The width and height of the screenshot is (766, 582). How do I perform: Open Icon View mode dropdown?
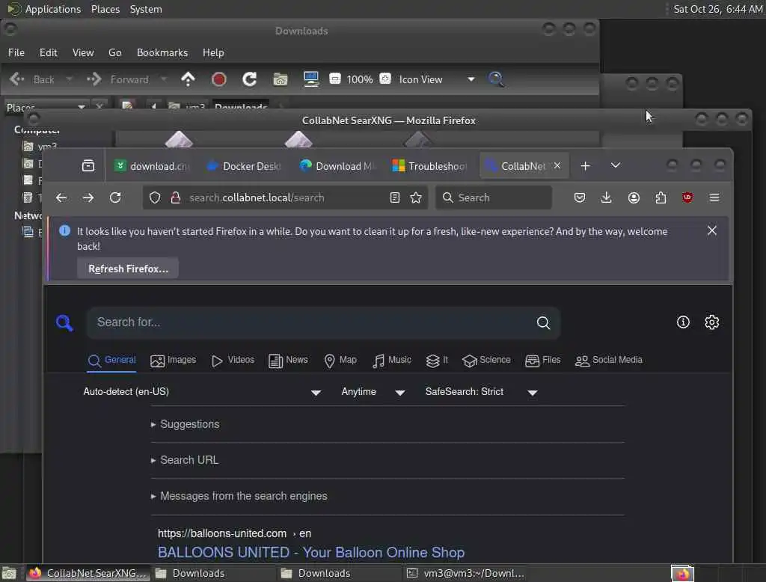click(437, 79)
